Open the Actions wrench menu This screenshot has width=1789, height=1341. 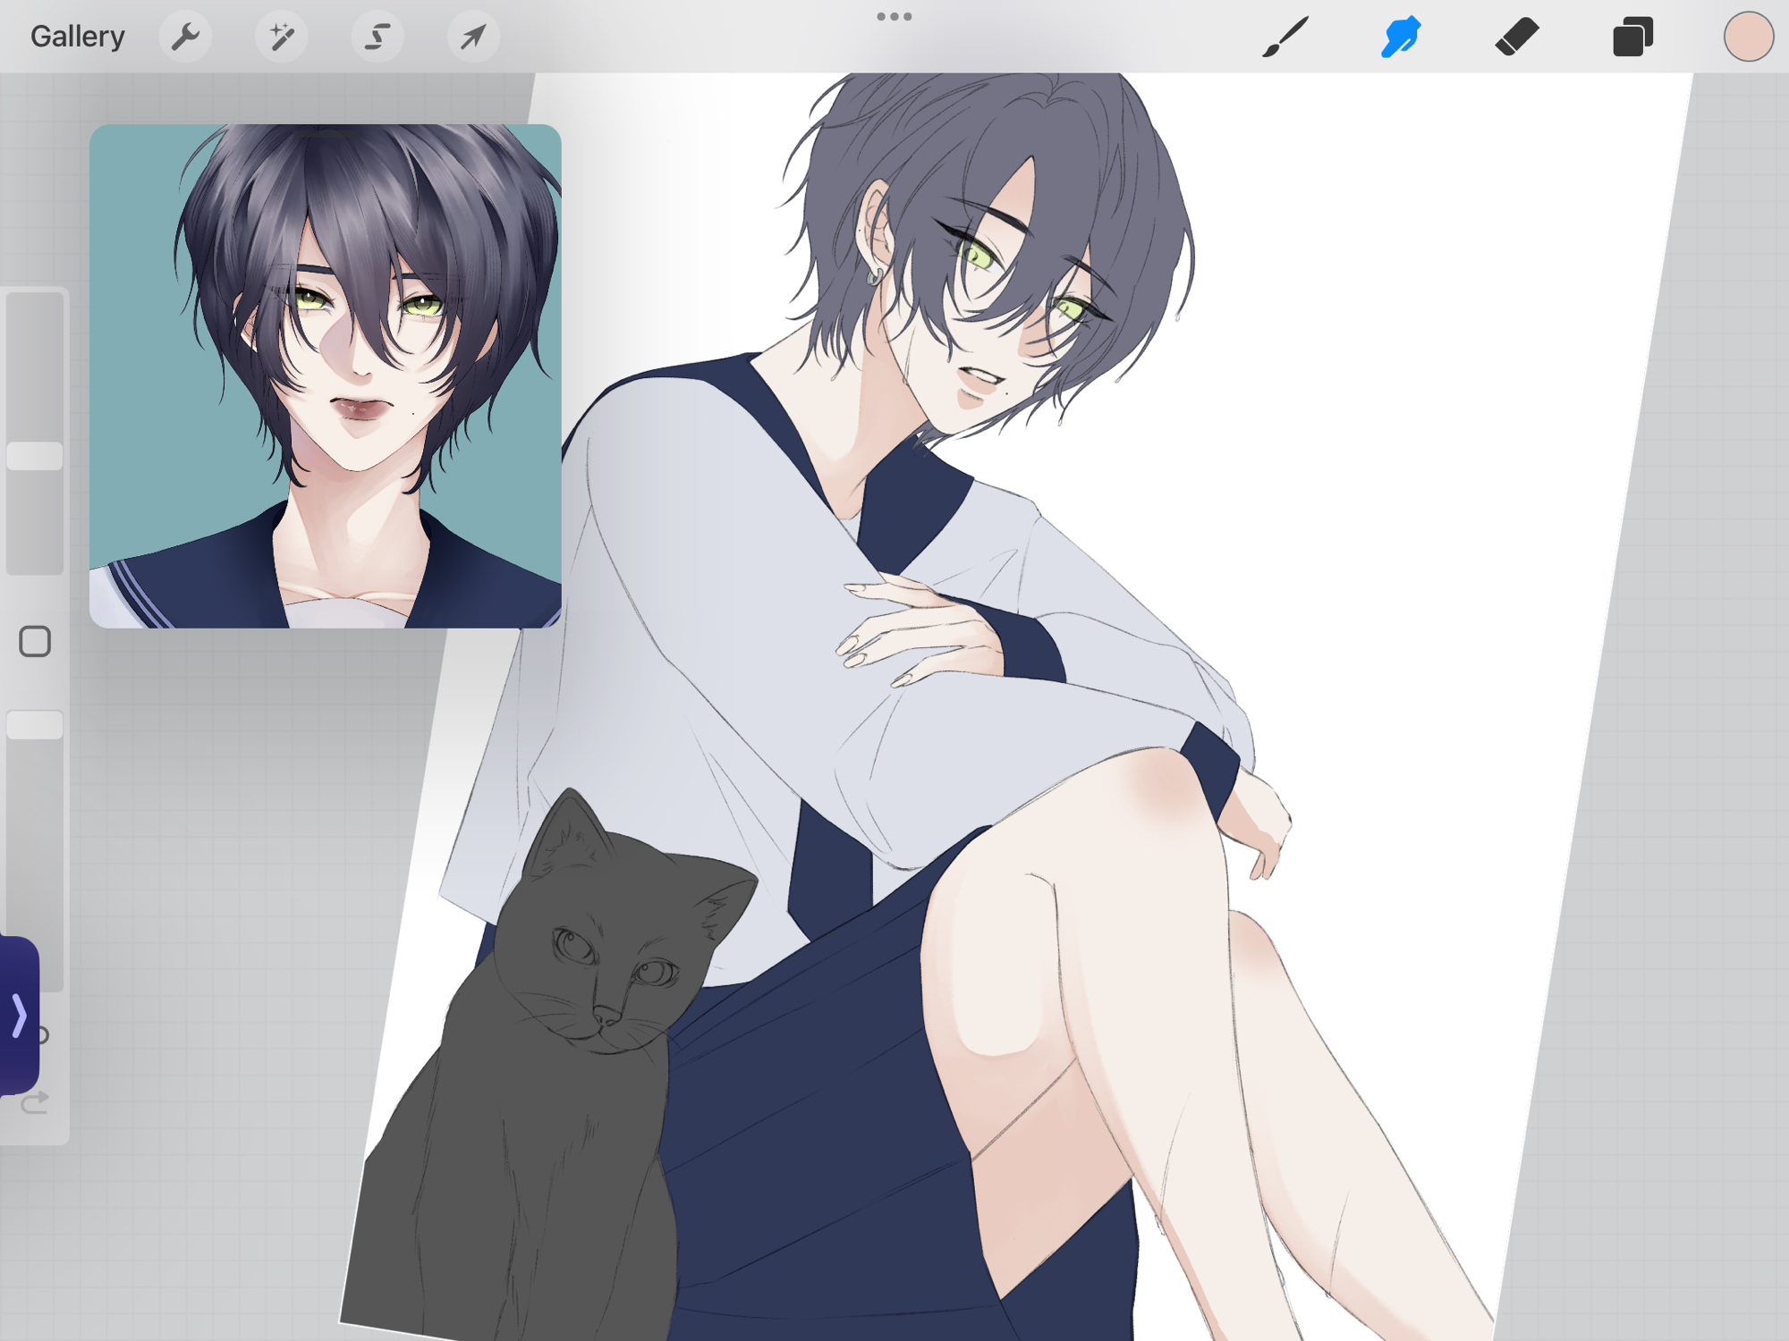click(x=185, y=37)
